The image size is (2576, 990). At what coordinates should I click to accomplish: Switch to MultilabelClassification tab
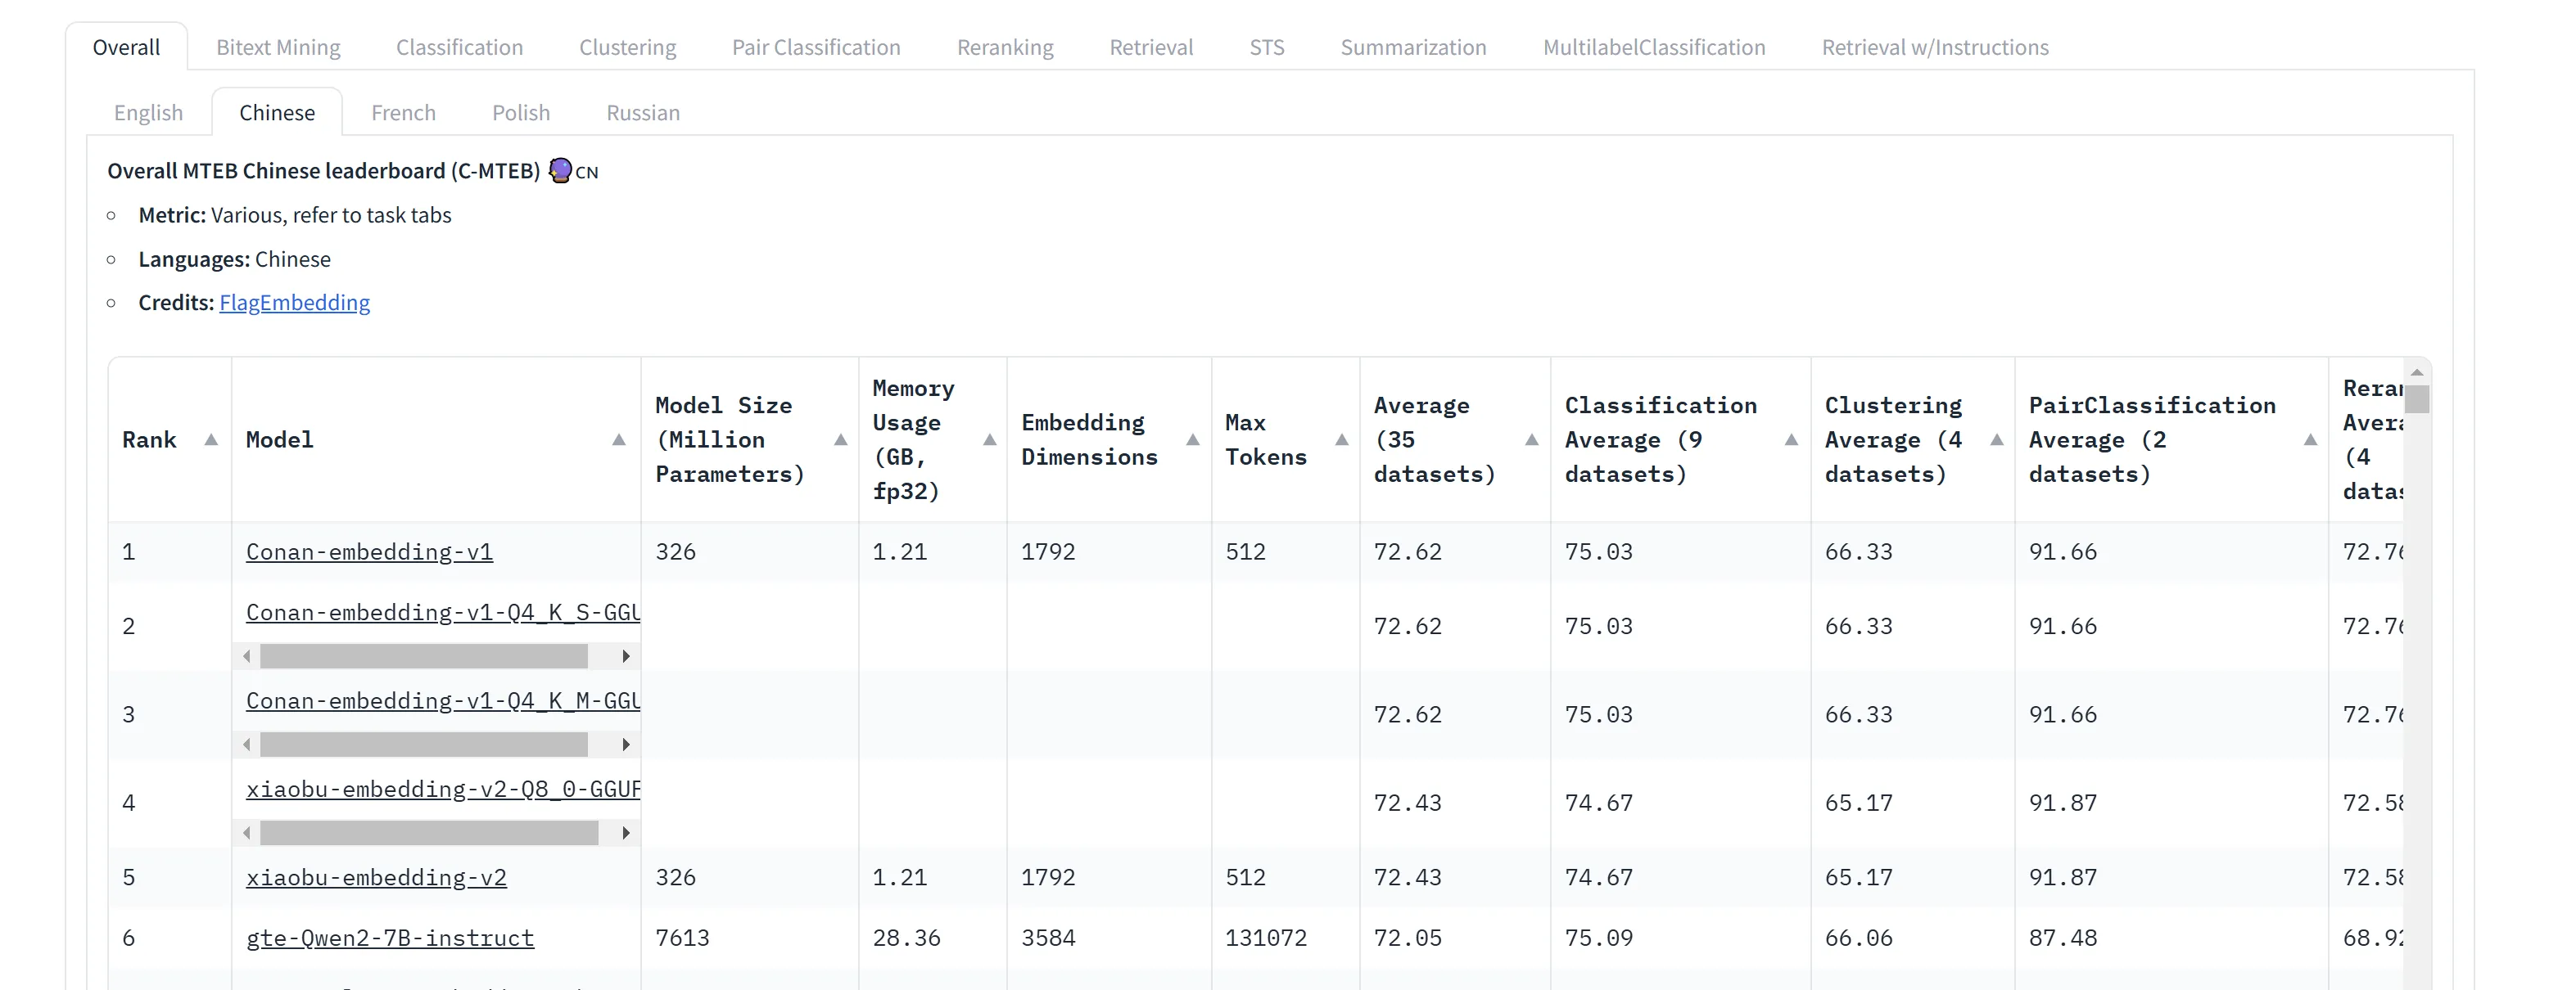1654,47
